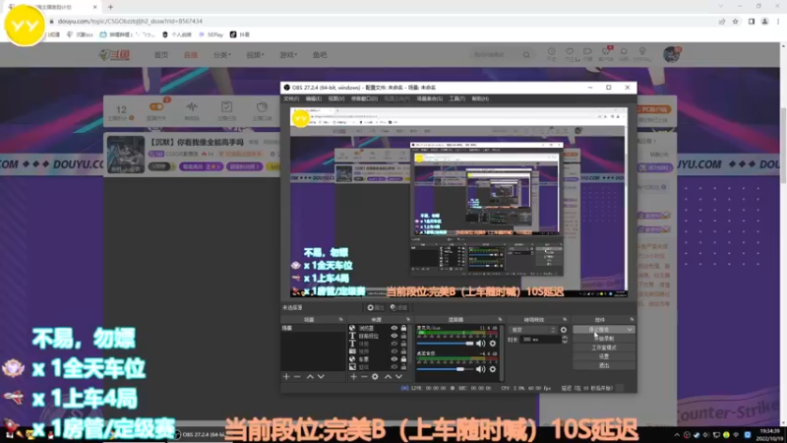The width and height of the screenshot is (787, 443).
Task: Mute the 麦克风/Aux speaker icon
Action: (480, 344)
